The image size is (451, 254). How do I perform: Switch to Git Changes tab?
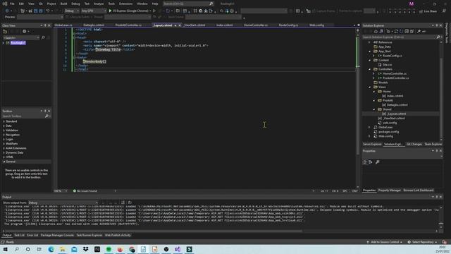(414, 144)
